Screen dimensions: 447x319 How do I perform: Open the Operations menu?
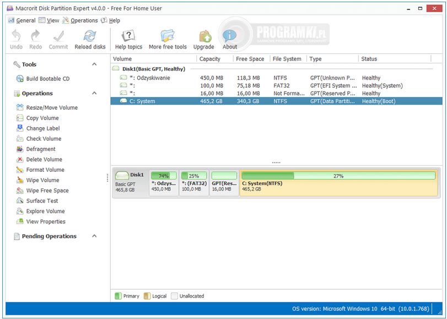[80, 20]
